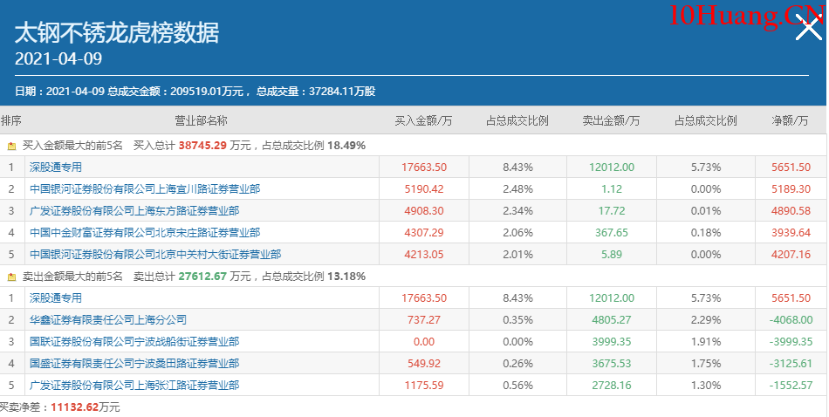This screenshot has width=829, height=417.
Task: Click the net amount 3939.64
Action: 791,233
